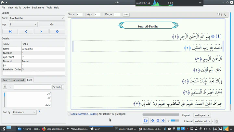
Task: Play the recitation audio
Action: coord(146,121)
